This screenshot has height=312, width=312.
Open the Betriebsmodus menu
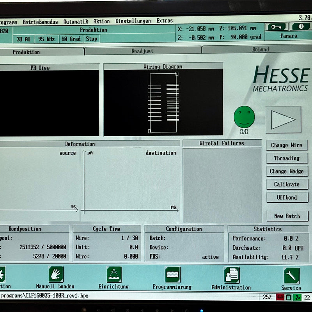point(40,22)
